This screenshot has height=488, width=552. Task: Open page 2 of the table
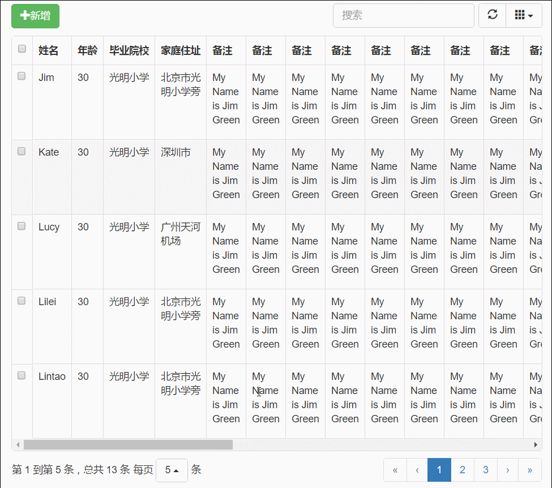point(462,470)
